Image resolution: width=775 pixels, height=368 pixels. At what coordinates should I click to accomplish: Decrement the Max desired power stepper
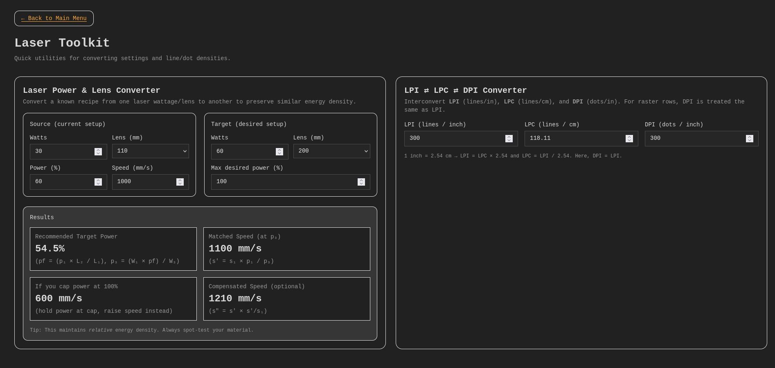click(361, 184)
